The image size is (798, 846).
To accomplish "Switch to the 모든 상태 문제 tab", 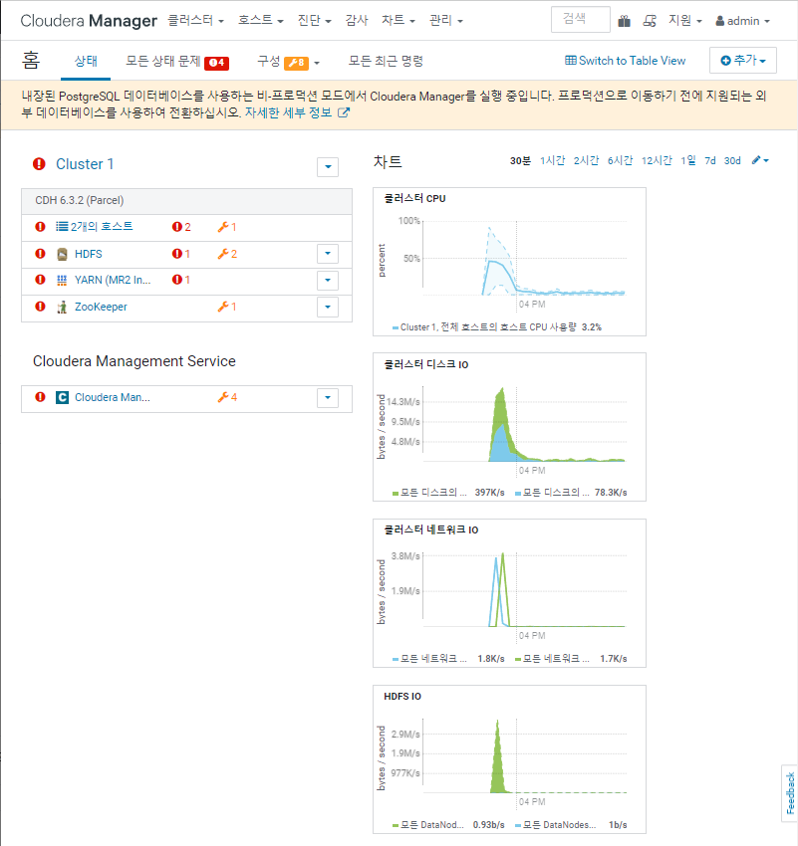I will tap(163, 61).
